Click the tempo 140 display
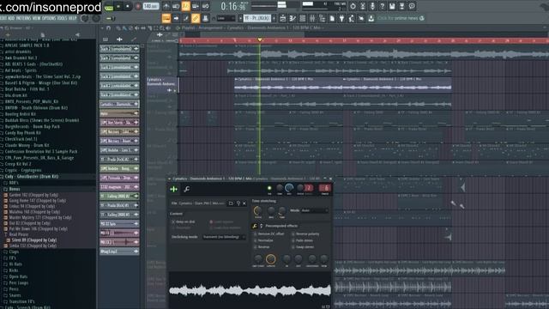This screenshot has width=549, height=309. coord(151,6)
